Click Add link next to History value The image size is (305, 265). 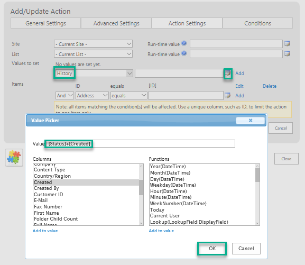239,74
